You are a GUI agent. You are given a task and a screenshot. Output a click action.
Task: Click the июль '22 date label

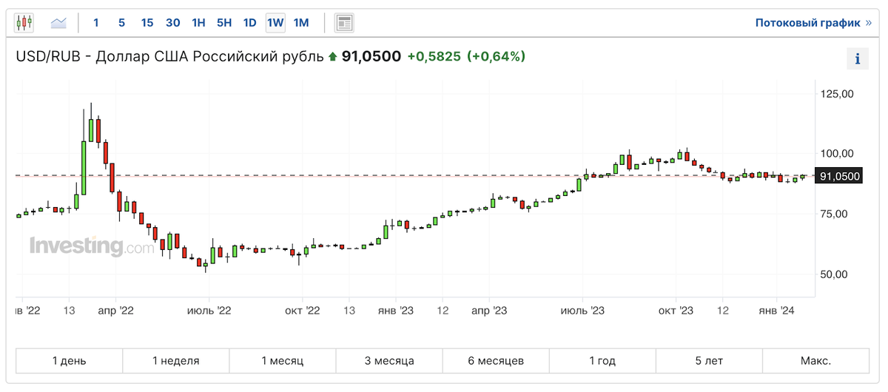pyautogui.click(x=209, y=311)
